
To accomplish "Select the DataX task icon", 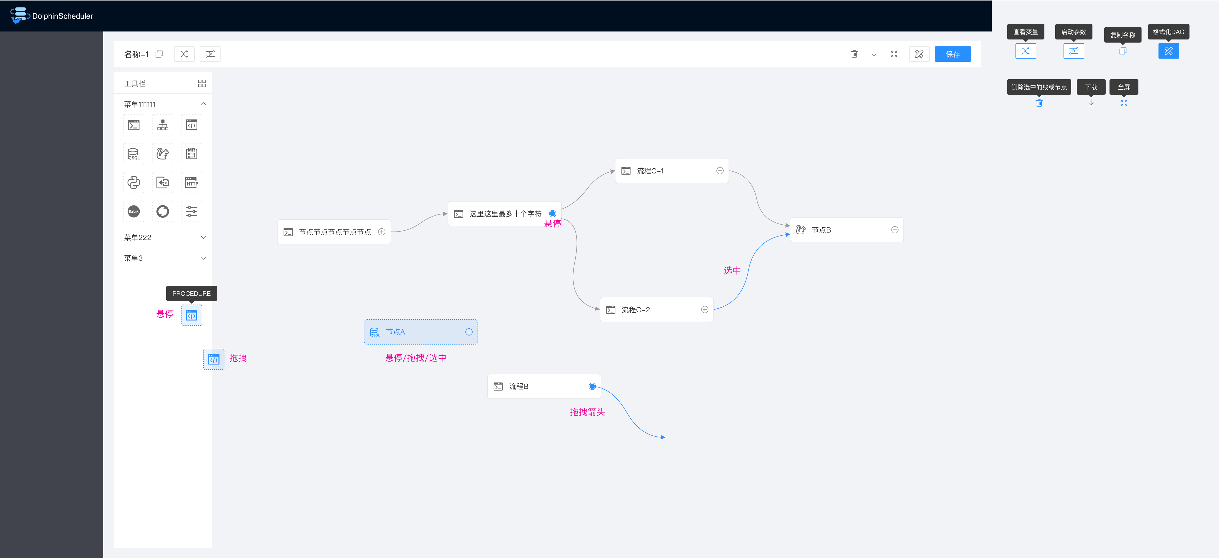I will pyautogui.click(x=134, y=211).
